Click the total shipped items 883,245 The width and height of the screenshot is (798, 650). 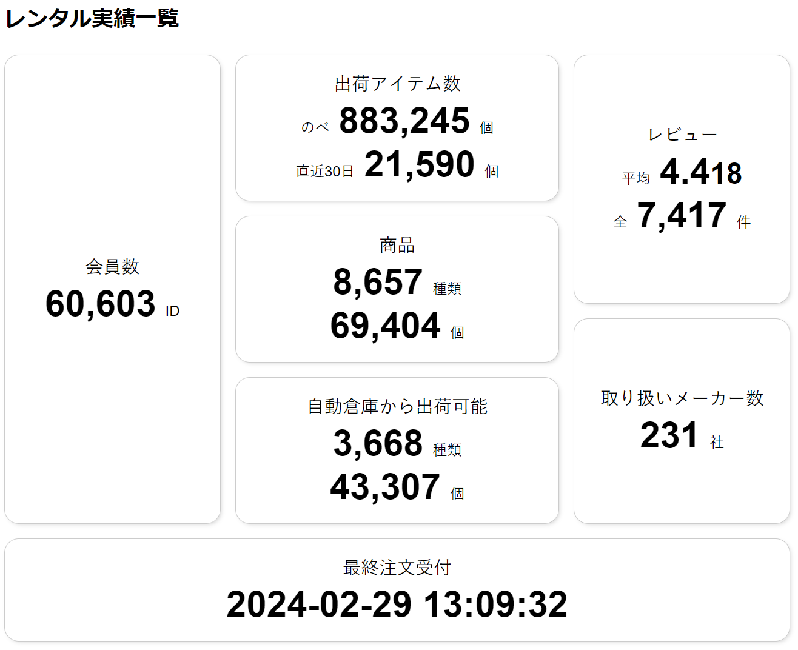pos(404,121)
